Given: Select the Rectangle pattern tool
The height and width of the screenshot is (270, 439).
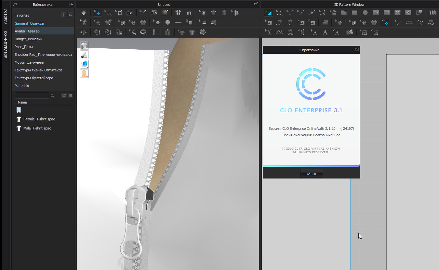Looking at the screenshot, I should pyautogui.click(x=355, y=13).
